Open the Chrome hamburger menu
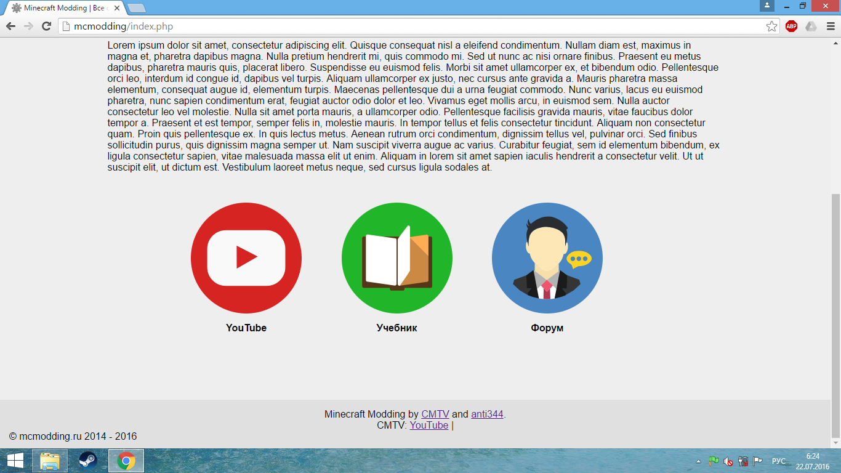 point(831,26)
